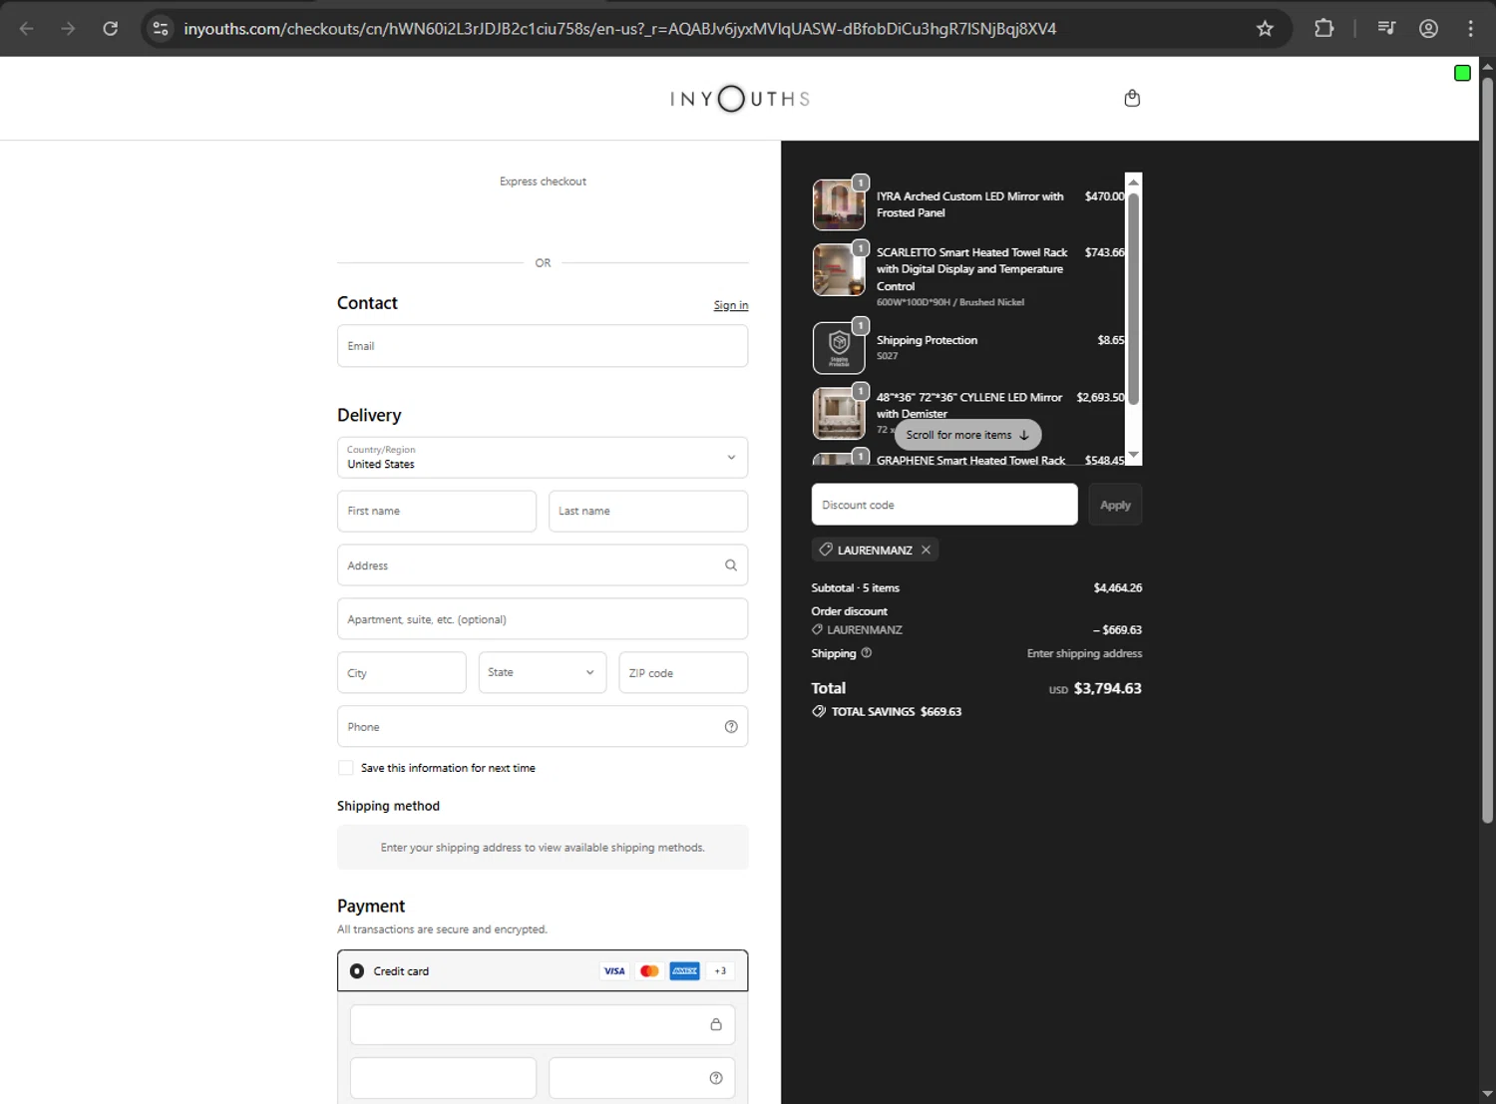Click GRAPHENE Smart Heated Towel Rack item name
Viewport: 1496px width, 1104px height.
[970, 460]
